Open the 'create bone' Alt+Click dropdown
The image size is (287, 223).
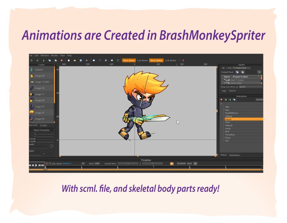[242, 68]
